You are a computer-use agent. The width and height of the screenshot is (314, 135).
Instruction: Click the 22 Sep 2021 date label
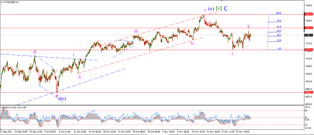6,132
